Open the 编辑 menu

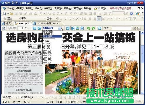click(20, 8)
